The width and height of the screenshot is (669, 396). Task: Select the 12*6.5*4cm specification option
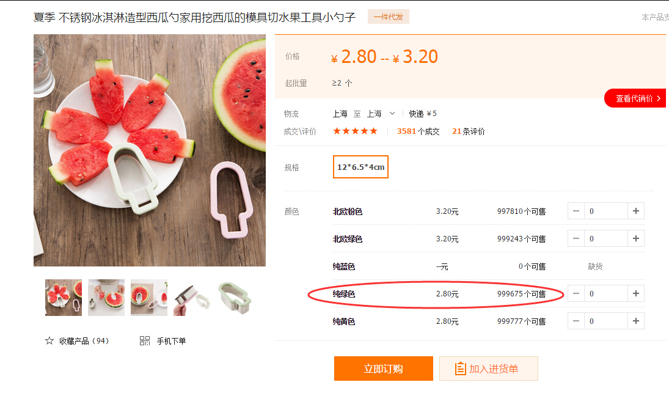360,167
